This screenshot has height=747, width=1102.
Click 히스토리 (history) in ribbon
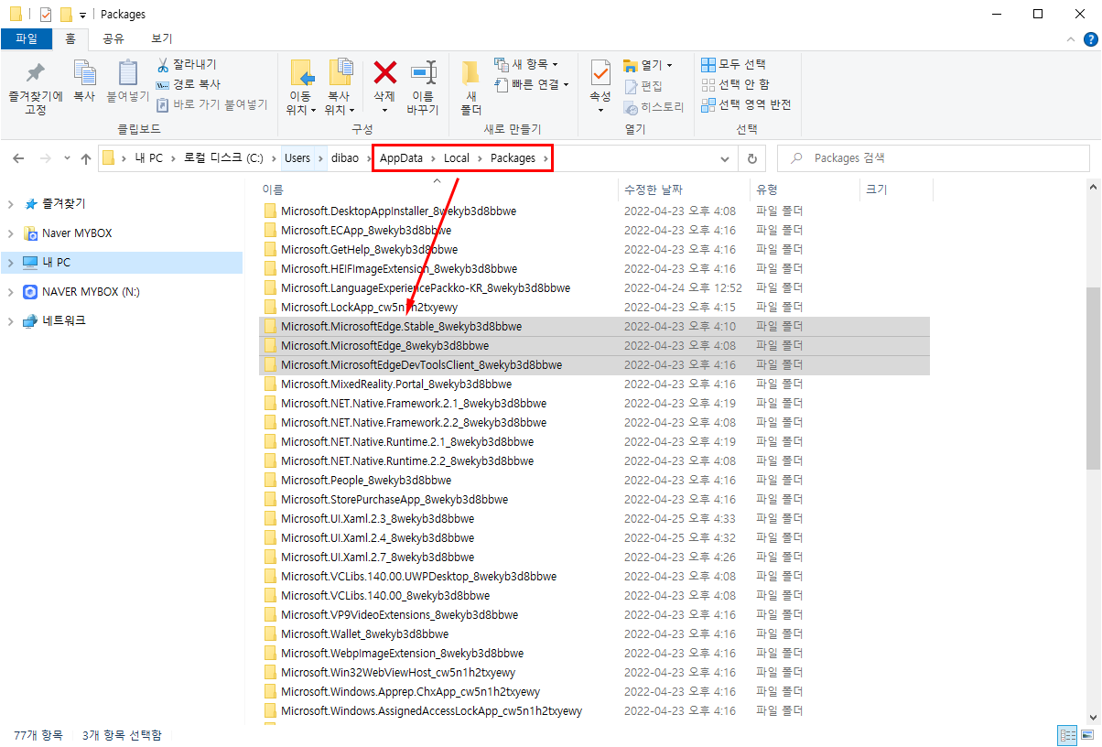[654, 106]
